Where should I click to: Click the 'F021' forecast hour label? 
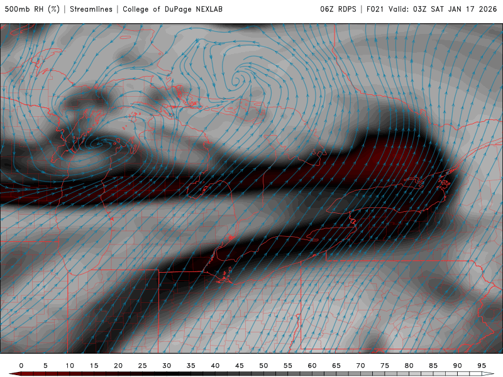[x=375, y=9]
